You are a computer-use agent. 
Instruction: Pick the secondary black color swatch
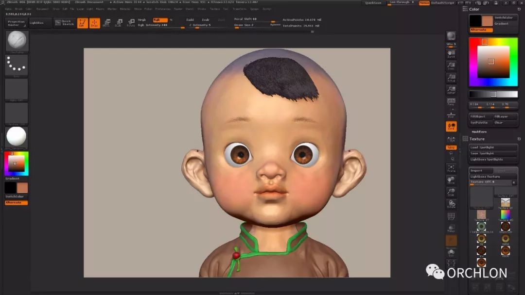point(475,20)
